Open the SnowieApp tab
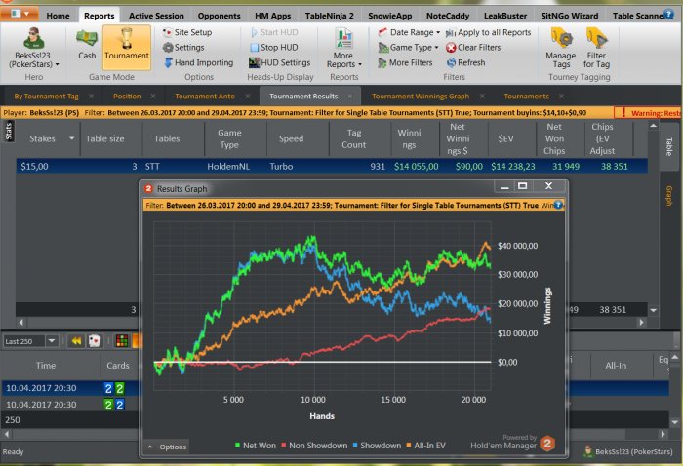This screenshot has height=466, width=683. pyautogui.click(x=390, y=16)
